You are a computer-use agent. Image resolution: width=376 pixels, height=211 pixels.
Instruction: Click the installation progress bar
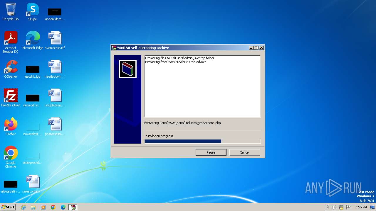[202, 141]
